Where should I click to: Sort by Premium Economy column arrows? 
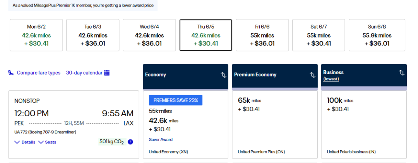click(313, 75)
